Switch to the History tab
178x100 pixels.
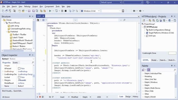135,97
